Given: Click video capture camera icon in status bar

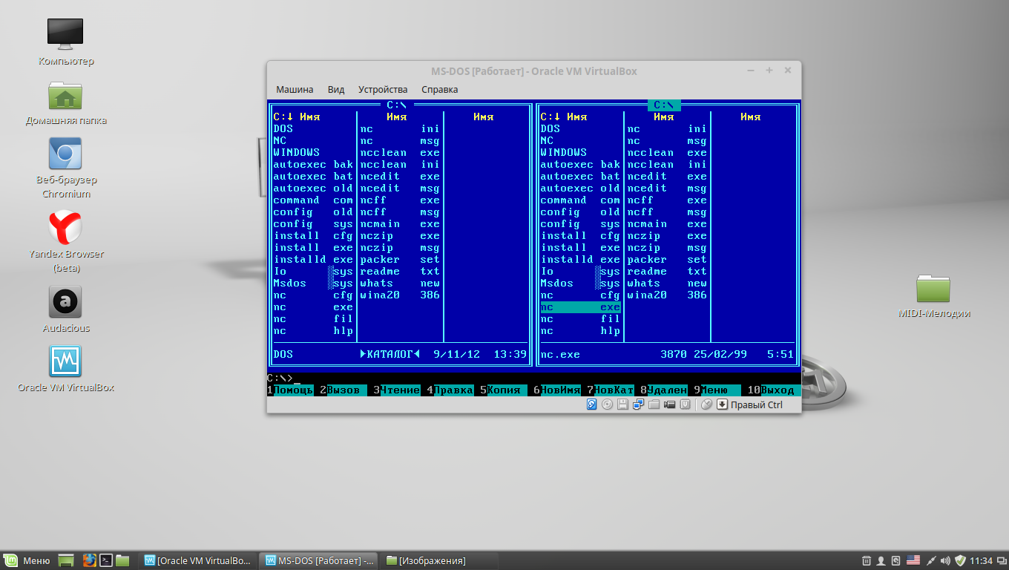Looking at the screenshot, I should (669, 404).
